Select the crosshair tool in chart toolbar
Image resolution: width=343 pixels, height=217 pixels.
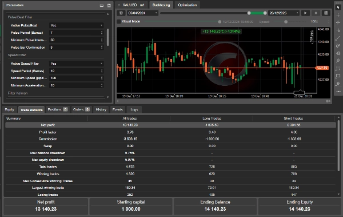click(338, 15)
